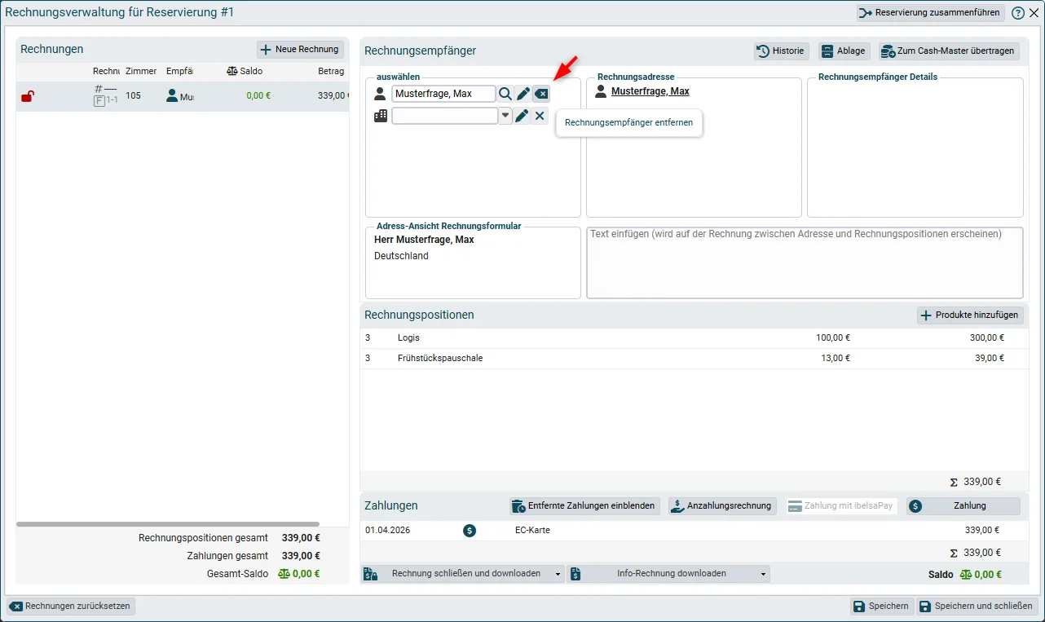This screenshot has height=622, width=1045.
Task: Click the guest name input showing Musterfrage, Max
Action: click(x=443, y=94)
